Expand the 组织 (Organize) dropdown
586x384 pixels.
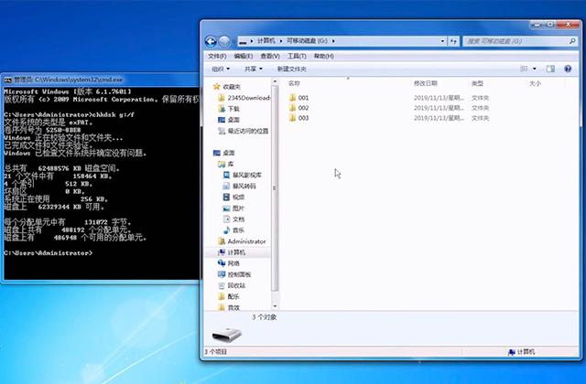(x=221, y=69)
